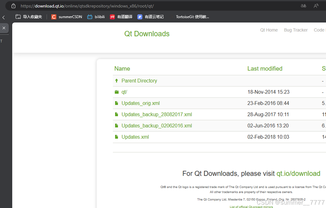The height and width of the screenshot is (208, 326).
Task: Open the 导入收藏夹 bookmarks folder
Action: point(29,17)
